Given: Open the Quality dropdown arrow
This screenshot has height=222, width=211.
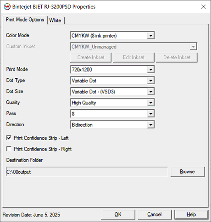Looking at the screenshot, I should [150, 103].
